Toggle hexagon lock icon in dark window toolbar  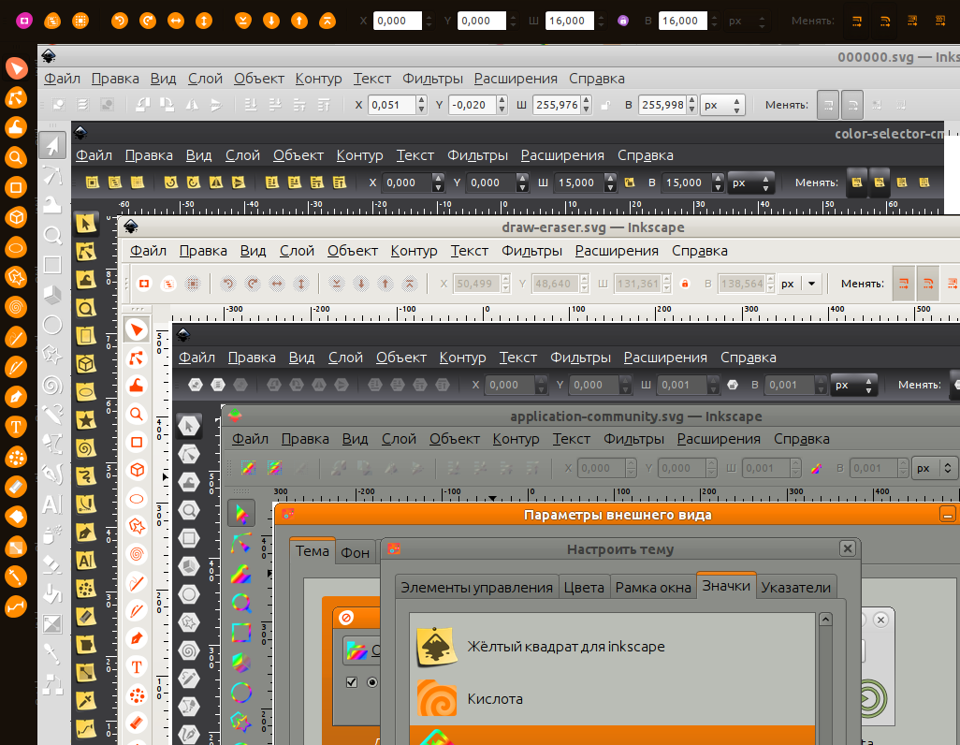(x=733, y=385)
